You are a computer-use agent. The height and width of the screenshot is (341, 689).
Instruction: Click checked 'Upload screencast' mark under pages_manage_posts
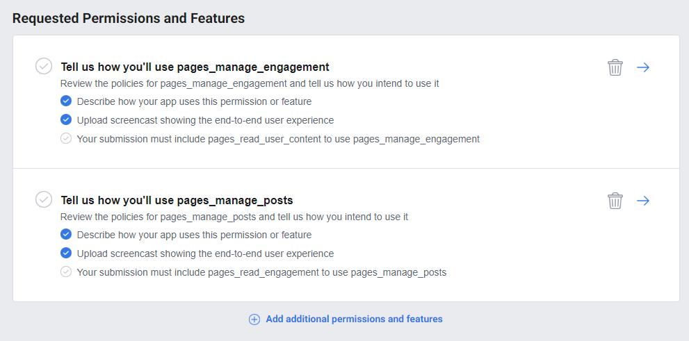click(66, 253)
